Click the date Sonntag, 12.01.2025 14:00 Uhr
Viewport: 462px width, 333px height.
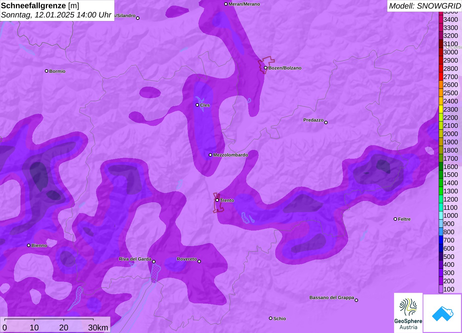(56, 15)
